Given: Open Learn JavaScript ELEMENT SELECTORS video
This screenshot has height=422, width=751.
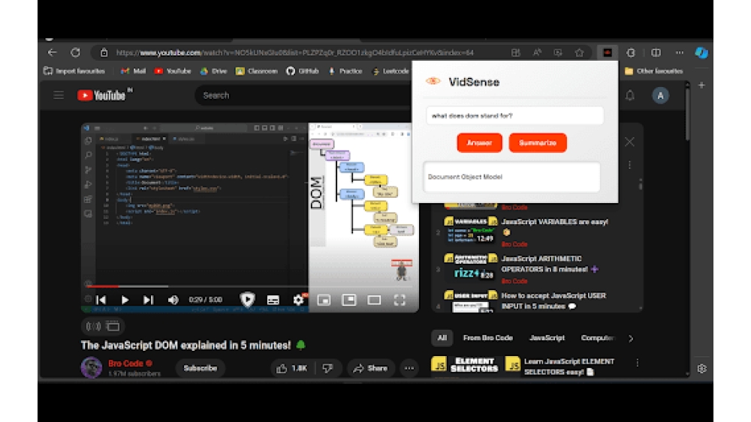Looking at the screenshot, I should click(569, 367).
